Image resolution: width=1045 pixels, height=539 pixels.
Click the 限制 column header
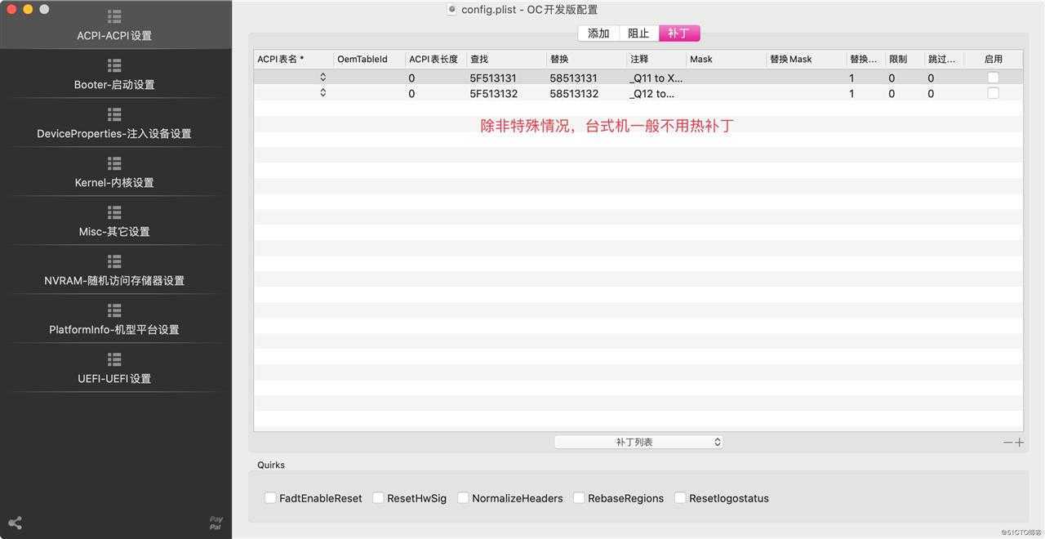point(905,59)
